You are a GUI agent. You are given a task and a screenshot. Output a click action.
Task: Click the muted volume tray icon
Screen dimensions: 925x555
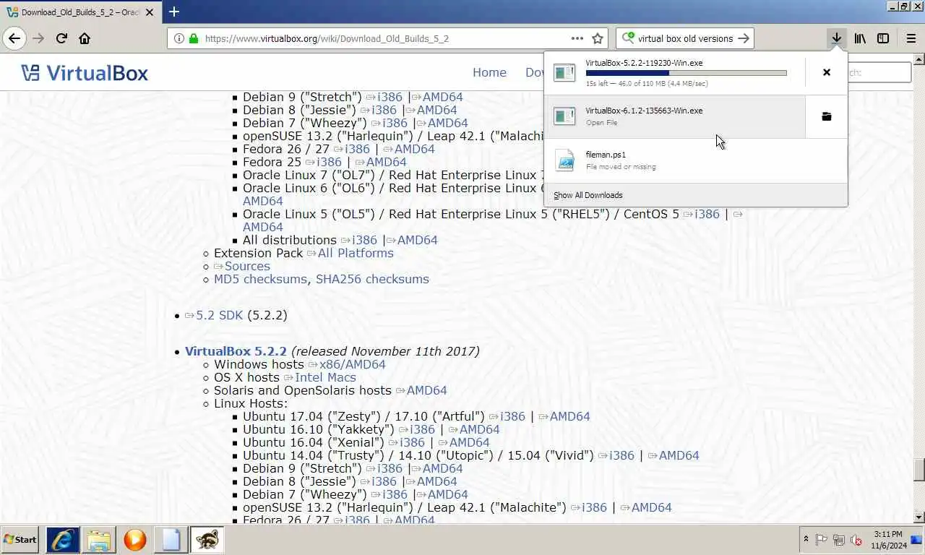click(856, 540)
